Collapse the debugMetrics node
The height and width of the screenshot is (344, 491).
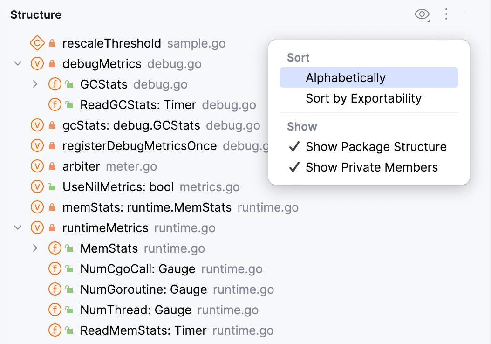pos(18,63)
